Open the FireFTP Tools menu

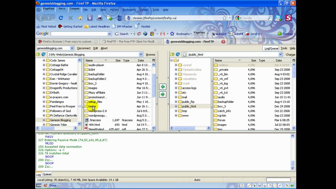pos(284,48)
